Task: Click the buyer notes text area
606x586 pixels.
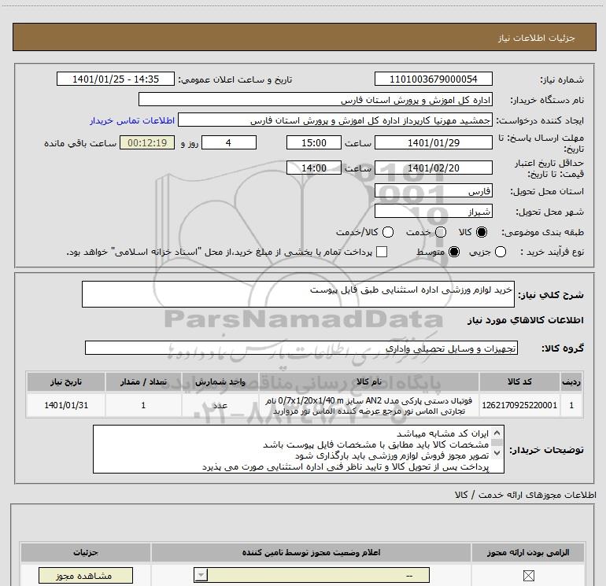Action: pyautogui.click(x=298, y=449)
